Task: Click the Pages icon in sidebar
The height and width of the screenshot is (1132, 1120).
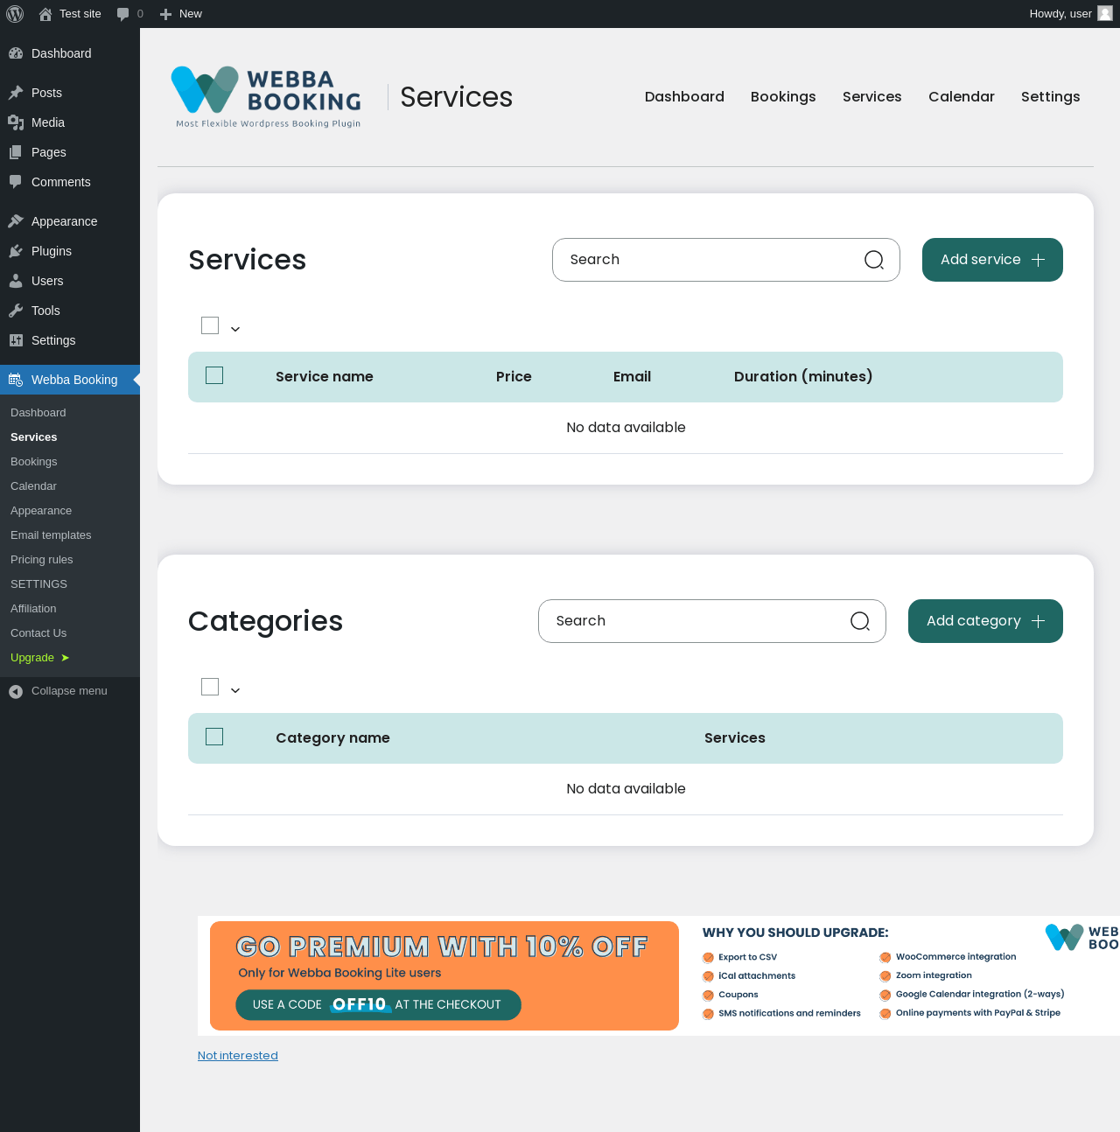Action: 16,152
